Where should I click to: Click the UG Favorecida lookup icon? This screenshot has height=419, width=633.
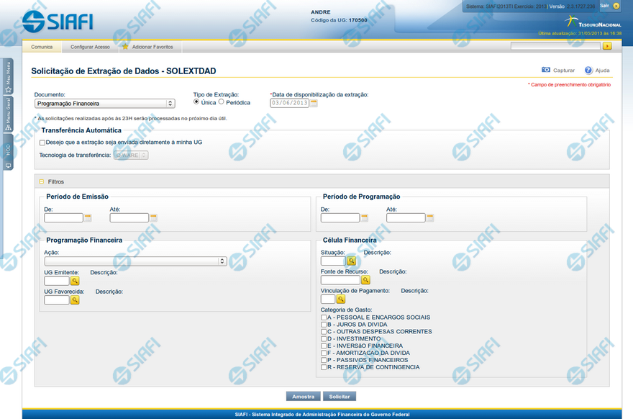(x=75, y=300)
